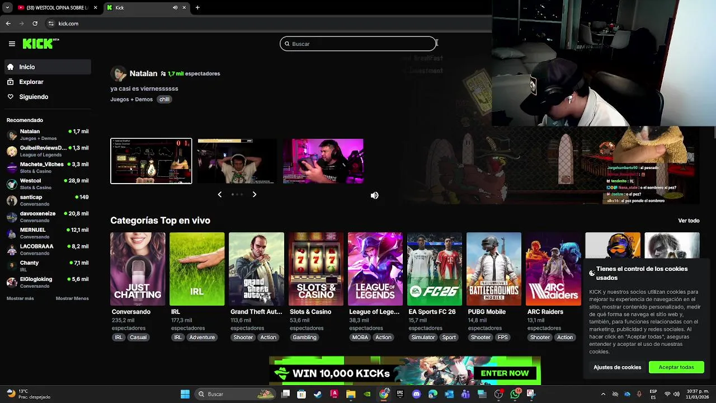Open EA Sports FC 26 card
Image resolution: width=716 pixels, height=403 pixels.
pyautogui.click(x=435, y=269)
